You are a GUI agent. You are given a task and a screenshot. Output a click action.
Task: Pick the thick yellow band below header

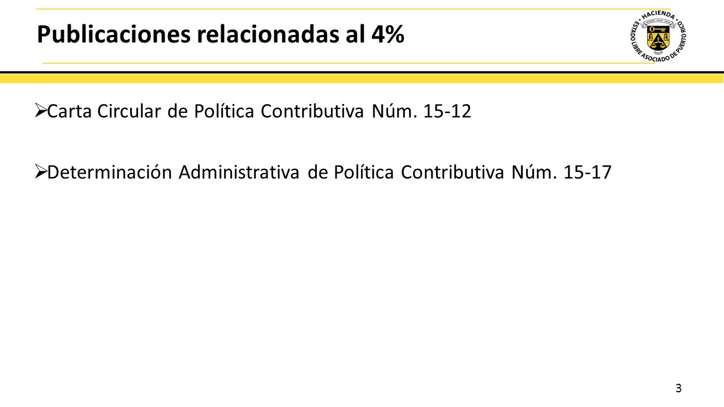tap(362, 79)
